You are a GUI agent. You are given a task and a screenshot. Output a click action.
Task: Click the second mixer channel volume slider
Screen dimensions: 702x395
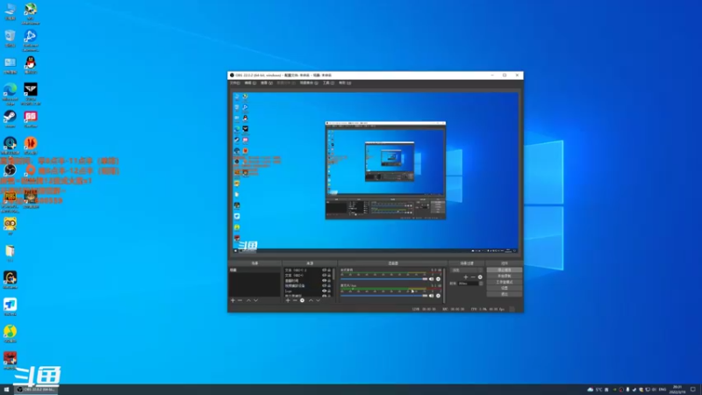384,296
